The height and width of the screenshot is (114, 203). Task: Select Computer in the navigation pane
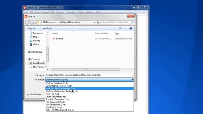pos(34,59)
